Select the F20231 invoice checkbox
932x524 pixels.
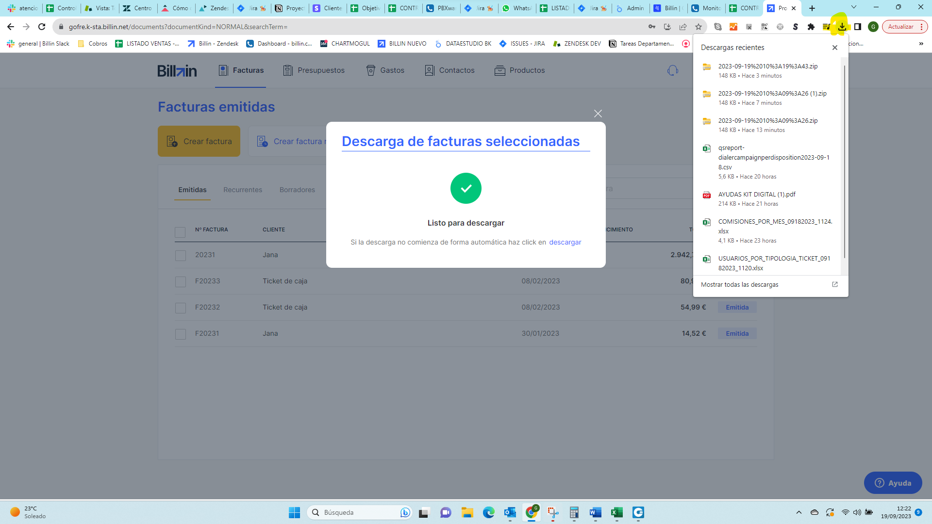(x=181, y=334)
